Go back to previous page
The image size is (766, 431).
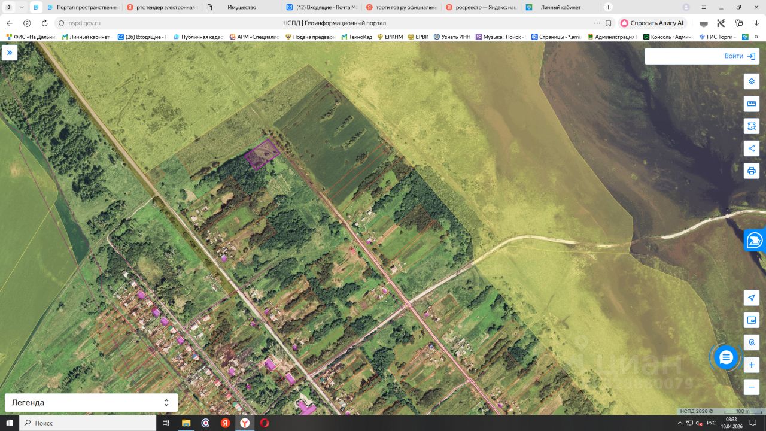tap(10, 23)
